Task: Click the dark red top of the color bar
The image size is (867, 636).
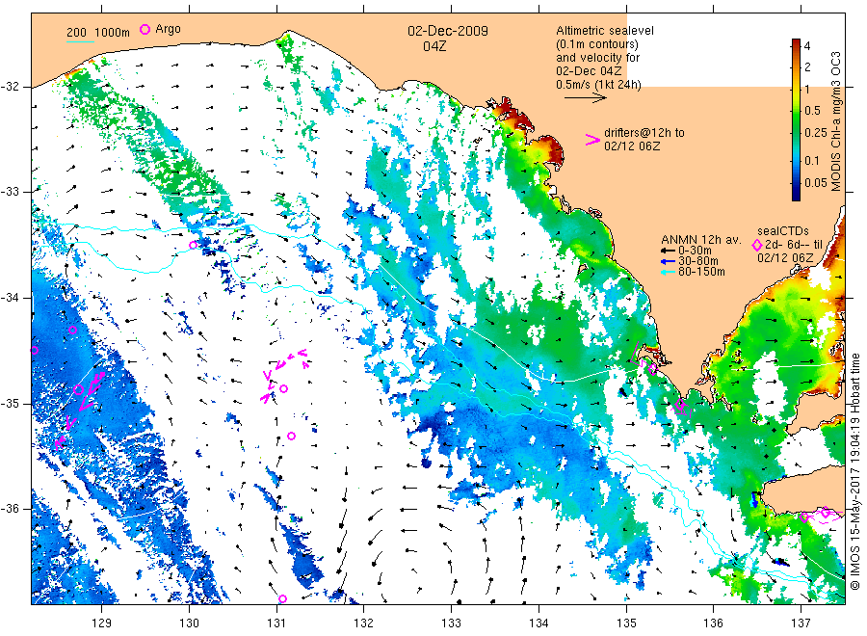Action: (x=797, y=43)
